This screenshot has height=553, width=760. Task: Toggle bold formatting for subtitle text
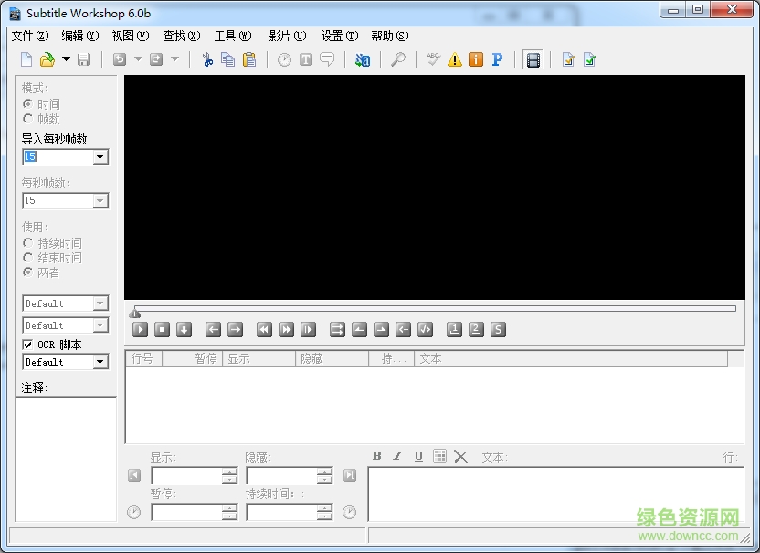coord(376,456)
